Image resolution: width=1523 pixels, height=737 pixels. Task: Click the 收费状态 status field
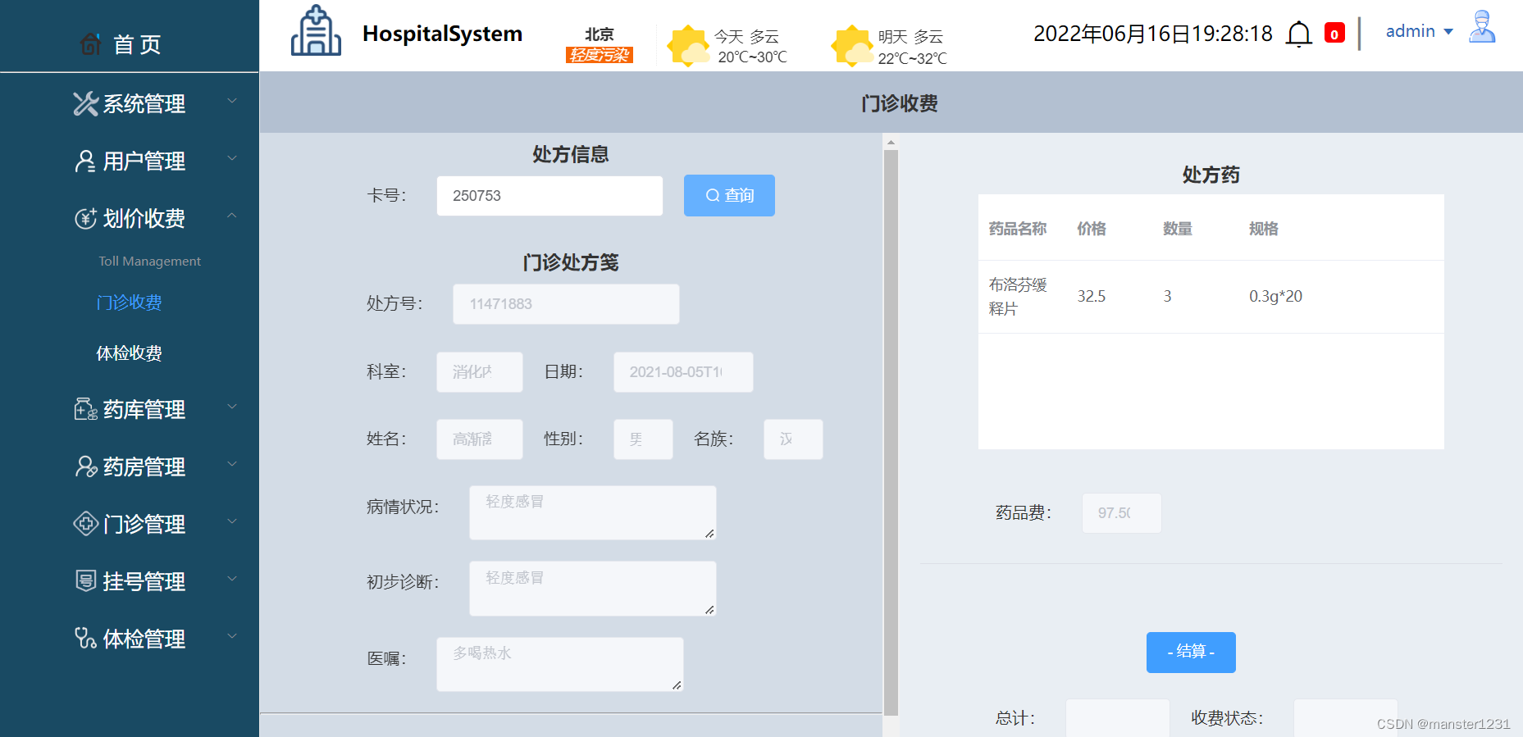coord(1346,717)
